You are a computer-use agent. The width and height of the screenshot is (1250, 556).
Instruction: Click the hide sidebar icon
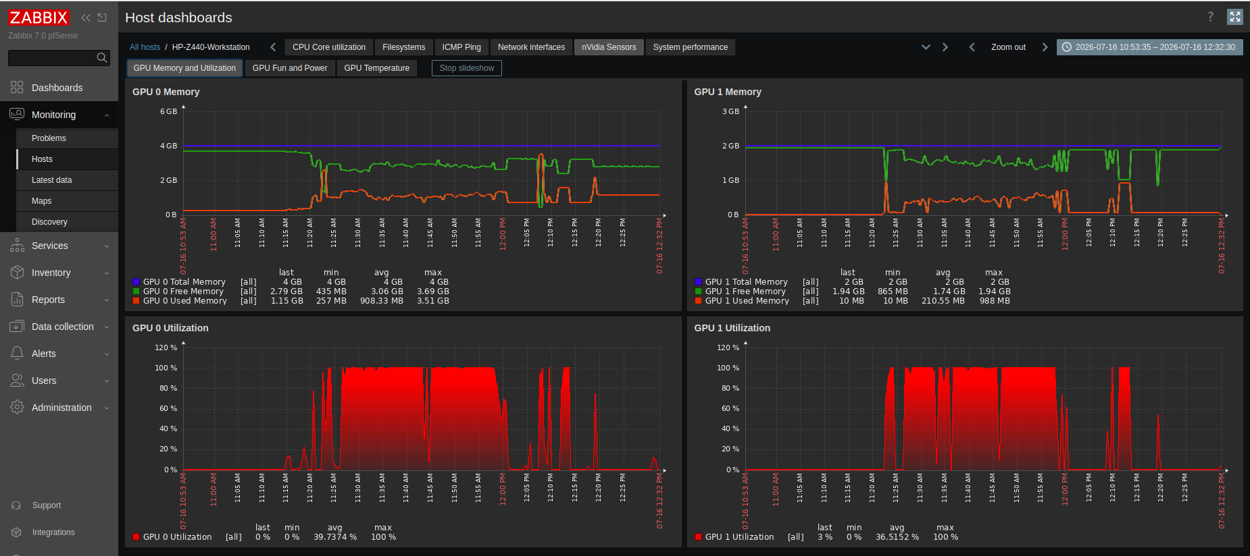click(102, 18)
